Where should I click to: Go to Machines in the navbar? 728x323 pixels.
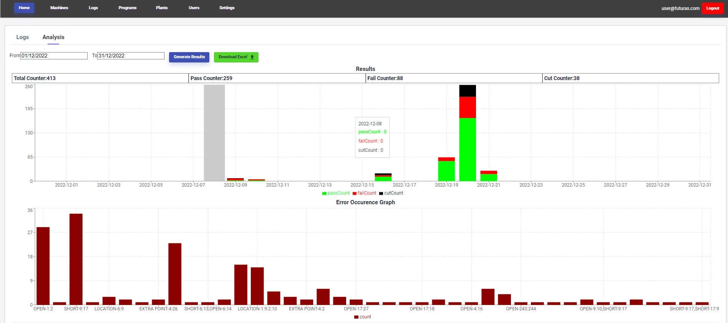[59, 8]
